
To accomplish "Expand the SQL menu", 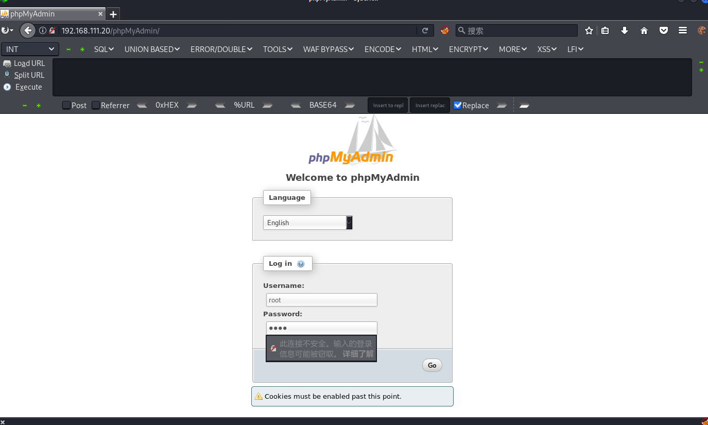I will [x=103, y=49].
